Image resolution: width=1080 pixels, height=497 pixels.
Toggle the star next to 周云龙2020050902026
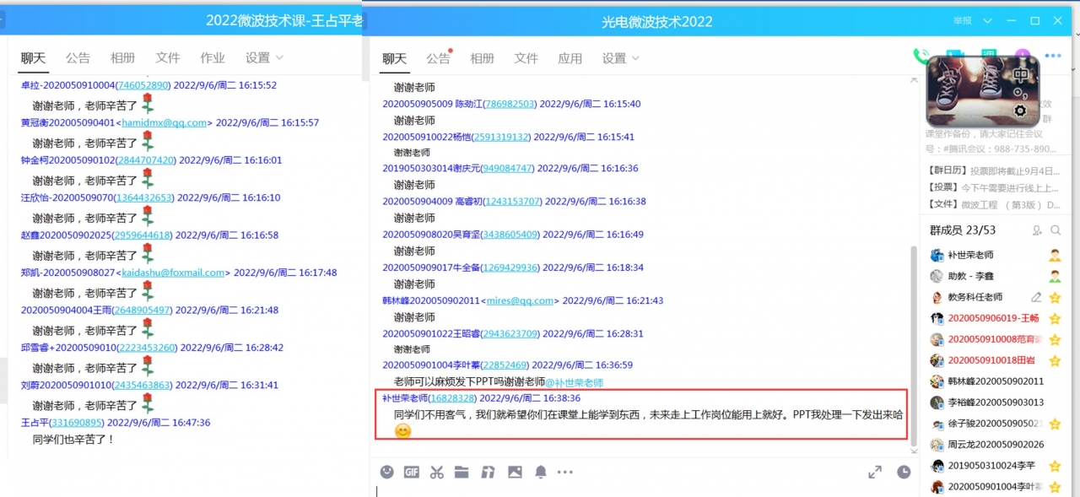(1055, 445)
